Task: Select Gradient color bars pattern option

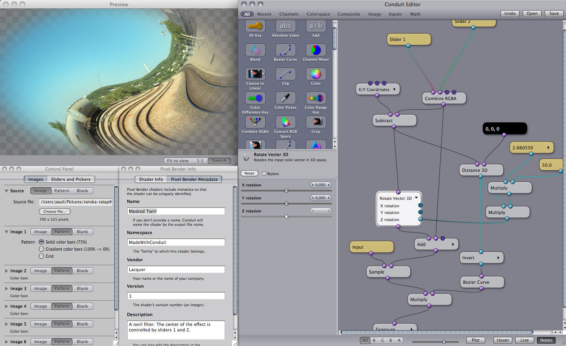Action: [41, 249]
